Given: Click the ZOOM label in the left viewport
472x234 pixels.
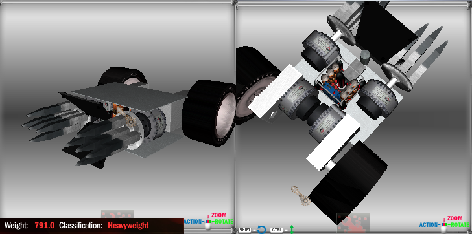Looking at the screenshot, I should coord(218,215).
